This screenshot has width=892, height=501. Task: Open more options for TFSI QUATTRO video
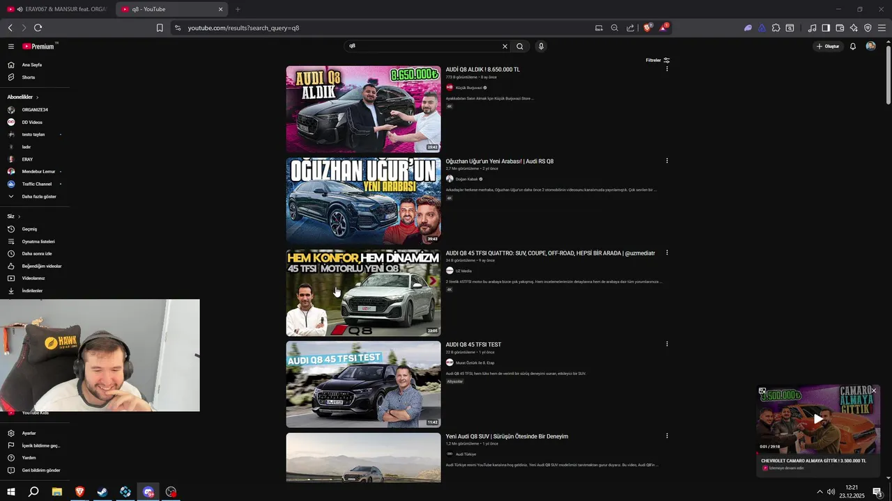click(x=667, y=253)
